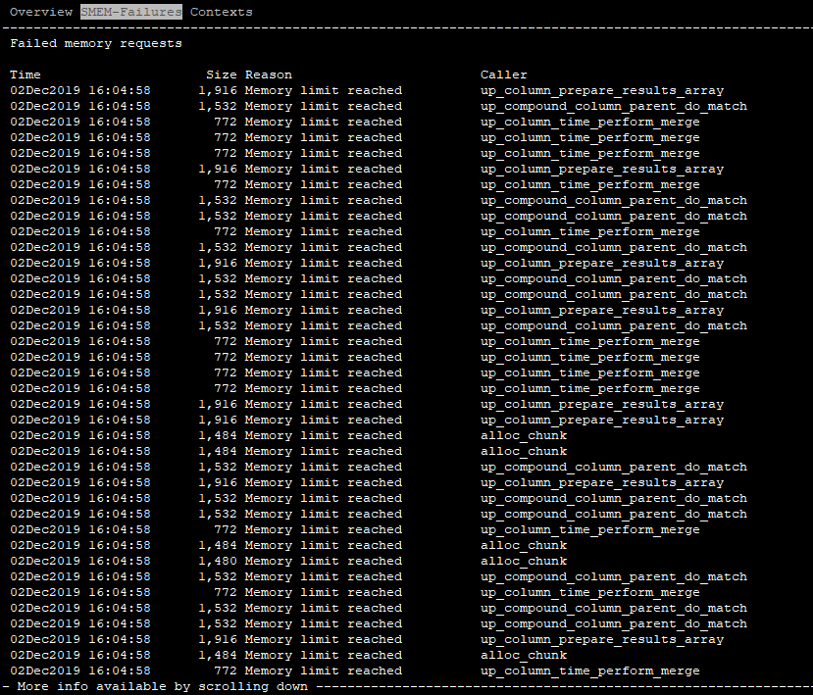The height and width of the screenshot is (695, 813).
Task: Click the "More info available by scrolling down" line
Action: tap(163, 686)
